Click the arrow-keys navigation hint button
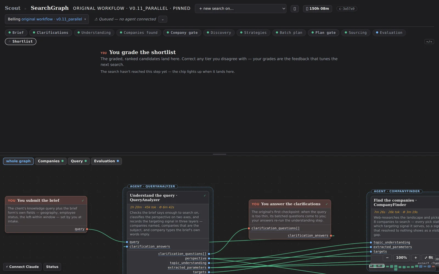This screenshot has width=439, height=274. pos(429,42)
